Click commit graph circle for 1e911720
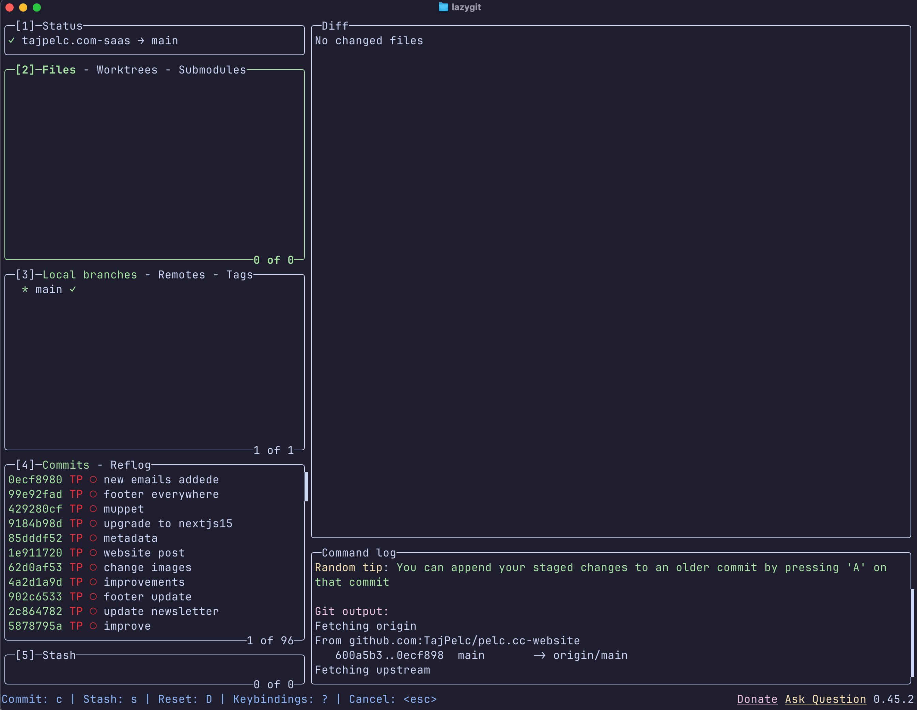The width and height of the screenshot is (917, 710). (x=93, y=553)
